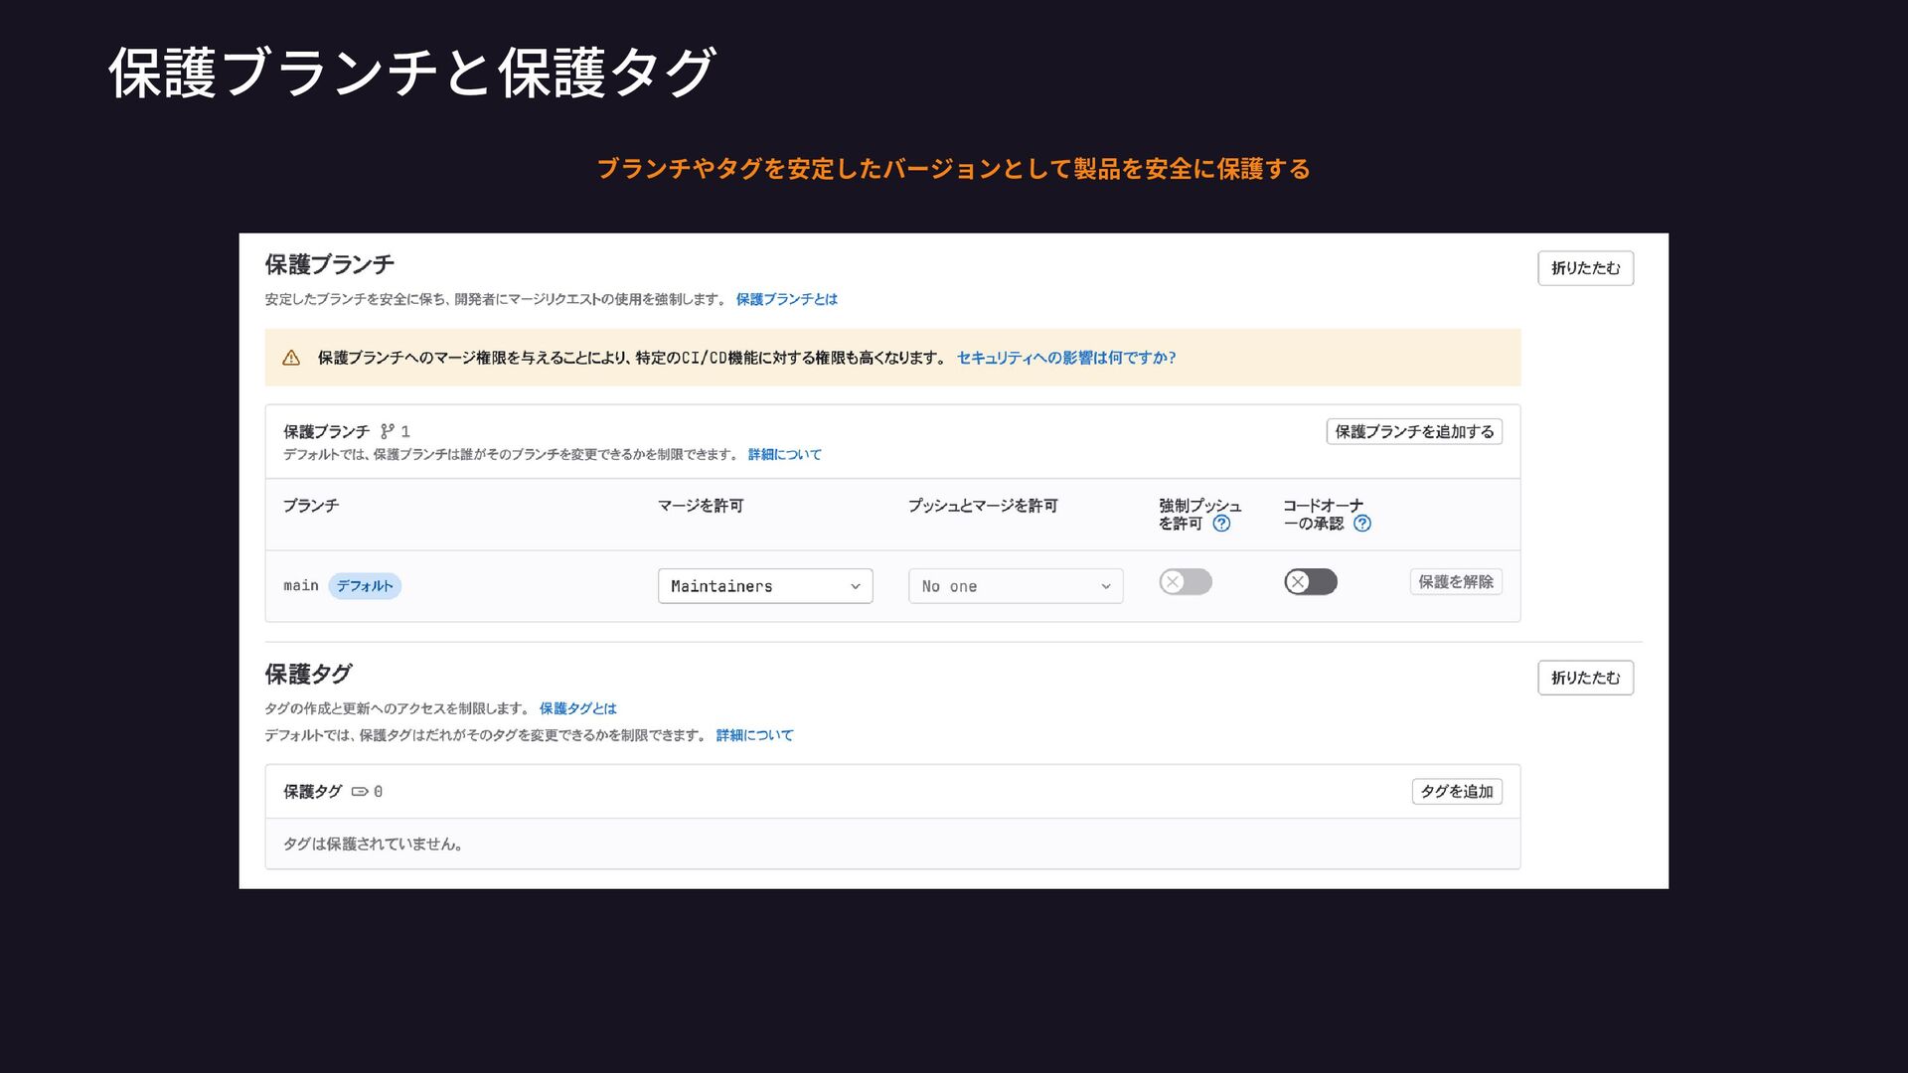Open 詳細について link under 保護ブランチ

tap(784, 454)
